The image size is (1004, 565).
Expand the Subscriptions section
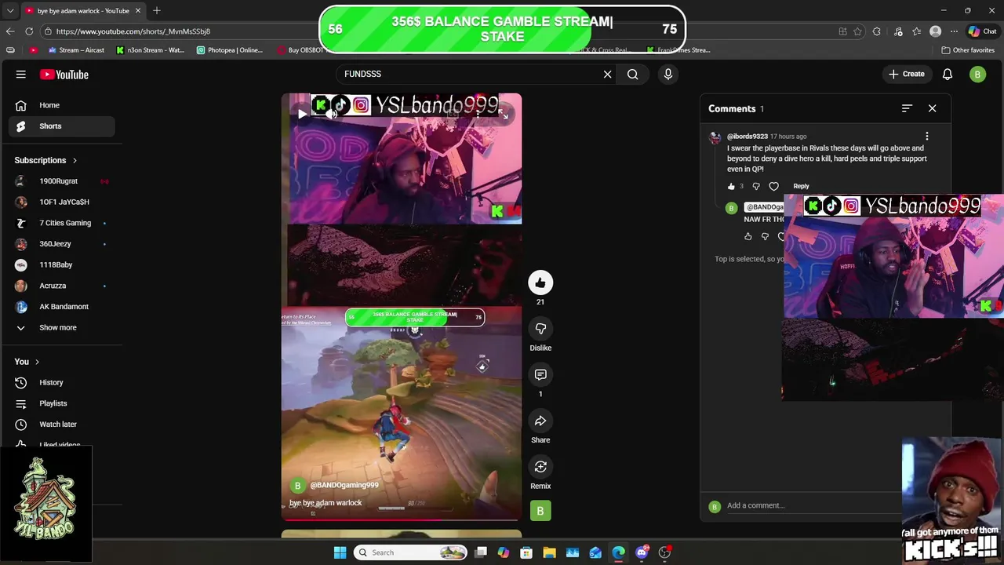coord(46,160)
